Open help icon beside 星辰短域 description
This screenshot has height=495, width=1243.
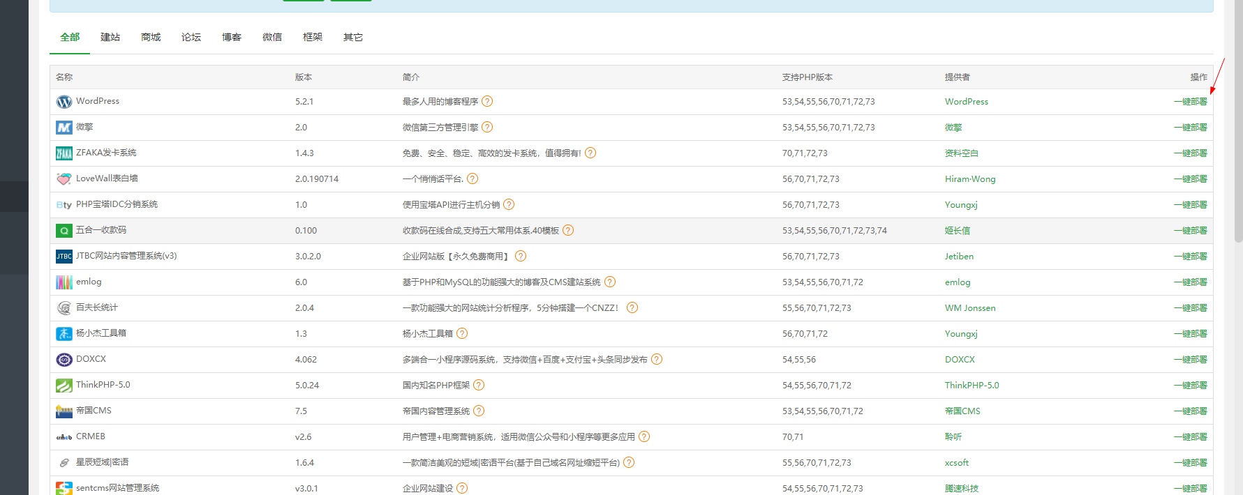click(629, 463)
